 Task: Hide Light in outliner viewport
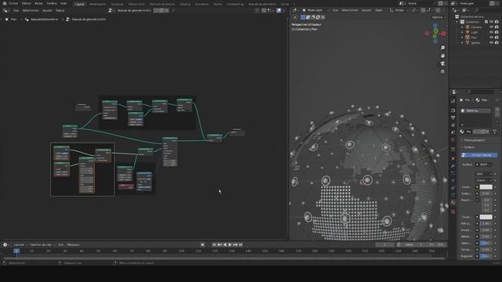491,32
